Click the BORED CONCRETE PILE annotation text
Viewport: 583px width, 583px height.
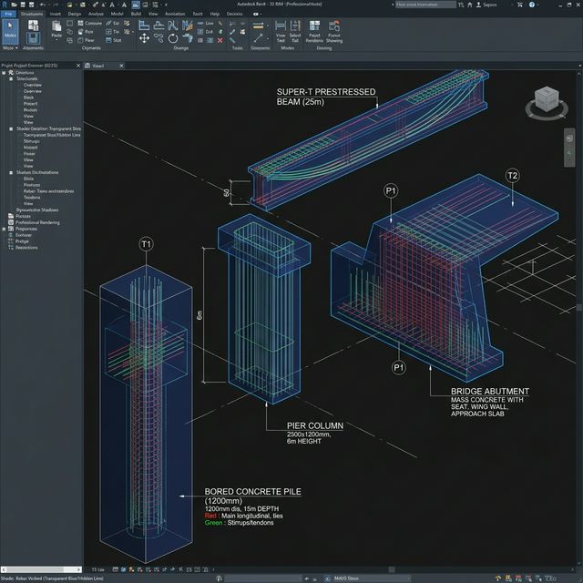click(x=252, y=492)
